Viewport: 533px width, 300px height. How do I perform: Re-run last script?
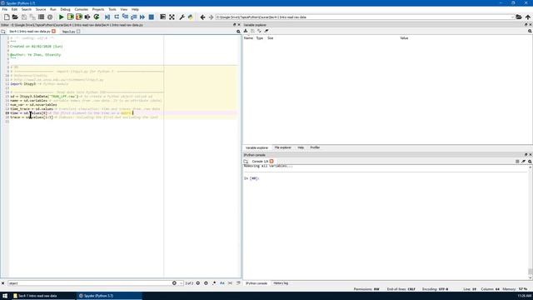(97, 17)
